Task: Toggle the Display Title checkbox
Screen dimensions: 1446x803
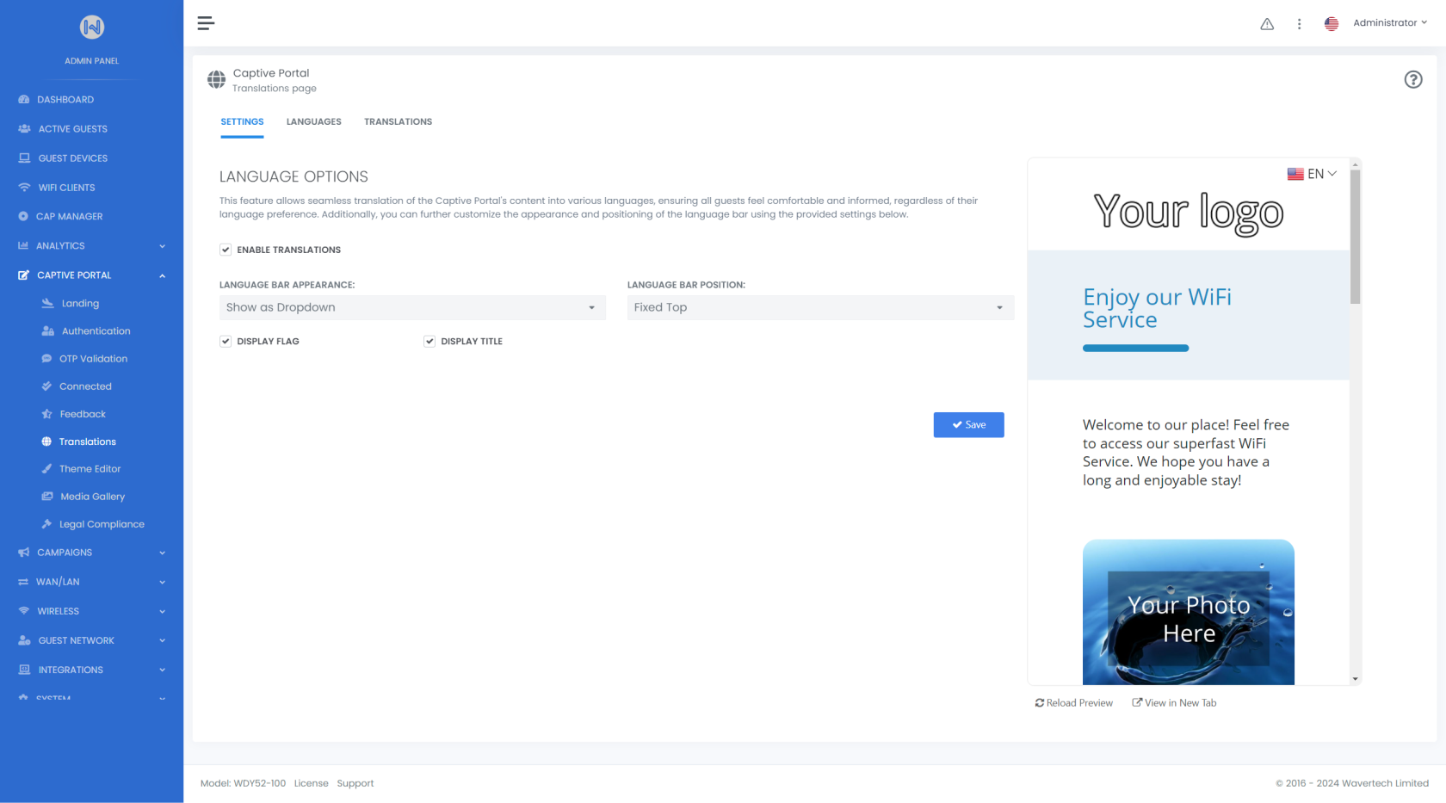Action: coord(429,342)
